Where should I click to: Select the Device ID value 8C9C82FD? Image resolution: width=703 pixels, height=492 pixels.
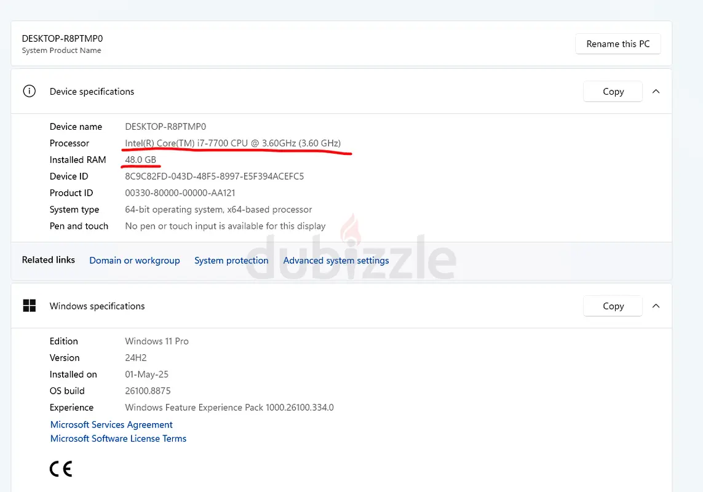pyautogui.click(x=214, y=177)
